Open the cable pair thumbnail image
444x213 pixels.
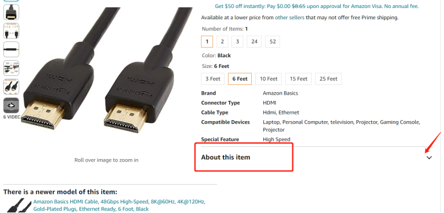tap(11, 31)
